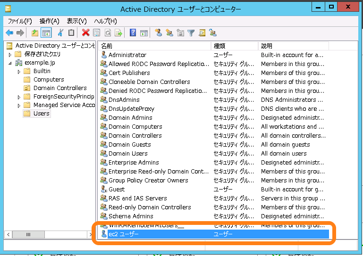
Task: Select the Domain Computers group
Action: 214,126
